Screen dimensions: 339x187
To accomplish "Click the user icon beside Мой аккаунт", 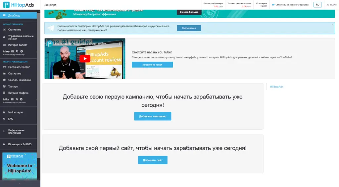I will (x=4, y=112).
